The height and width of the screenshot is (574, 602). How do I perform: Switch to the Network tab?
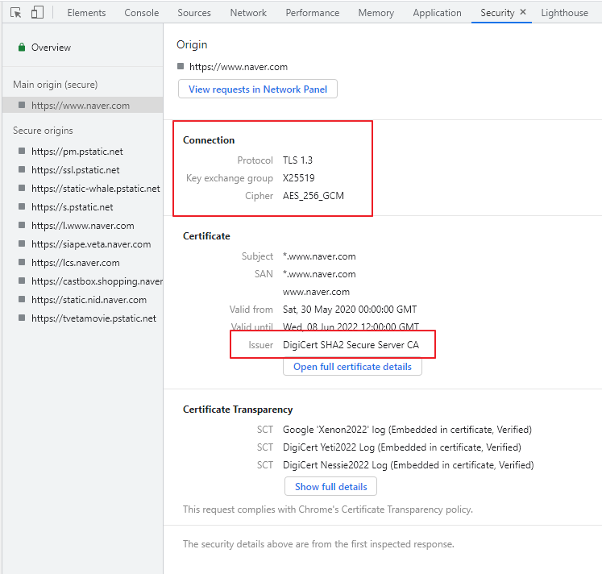coord(248,13)
